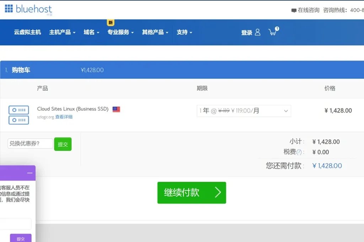Click the purple 提交 button in the chat widget

pos(21,238)
